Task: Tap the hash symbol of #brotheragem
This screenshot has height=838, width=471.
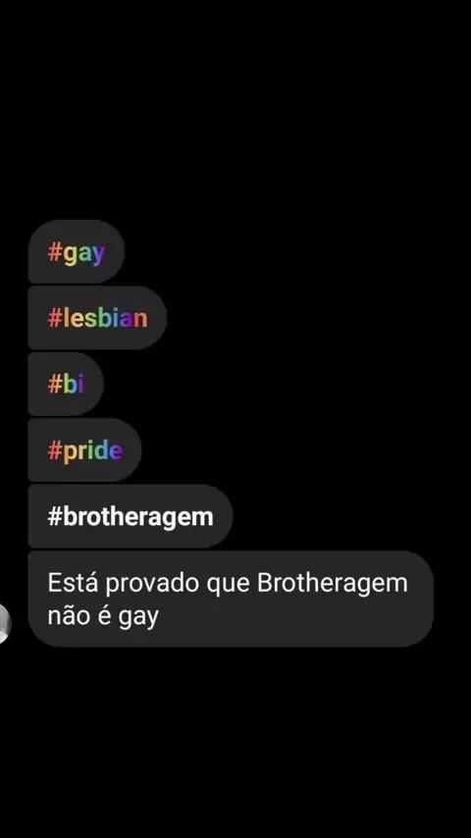Action: click(55, 517)
